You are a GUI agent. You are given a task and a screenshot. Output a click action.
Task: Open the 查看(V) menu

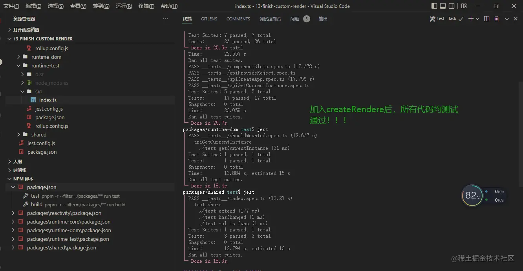tap(78, 6)
